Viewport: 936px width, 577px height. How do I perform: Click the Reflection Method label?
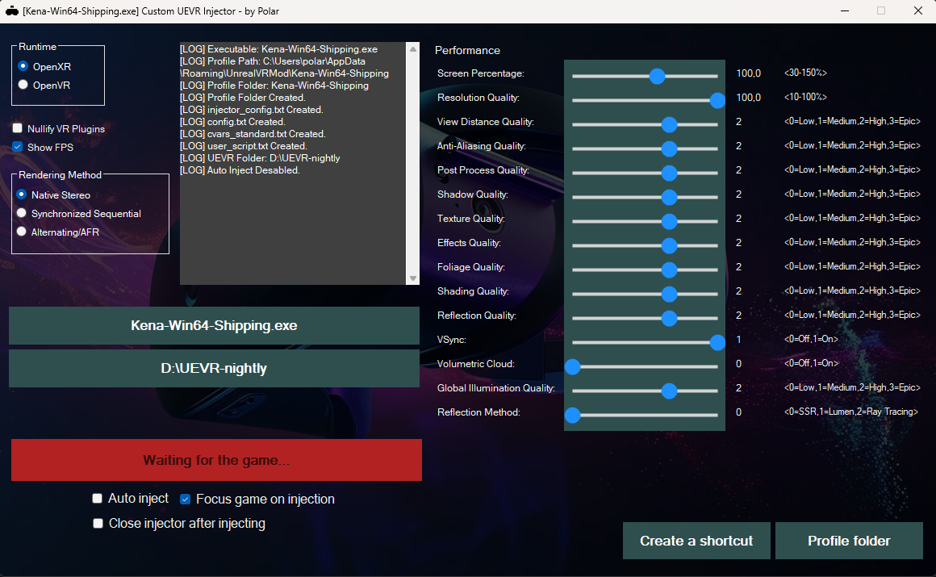click(x=478, y=412)
